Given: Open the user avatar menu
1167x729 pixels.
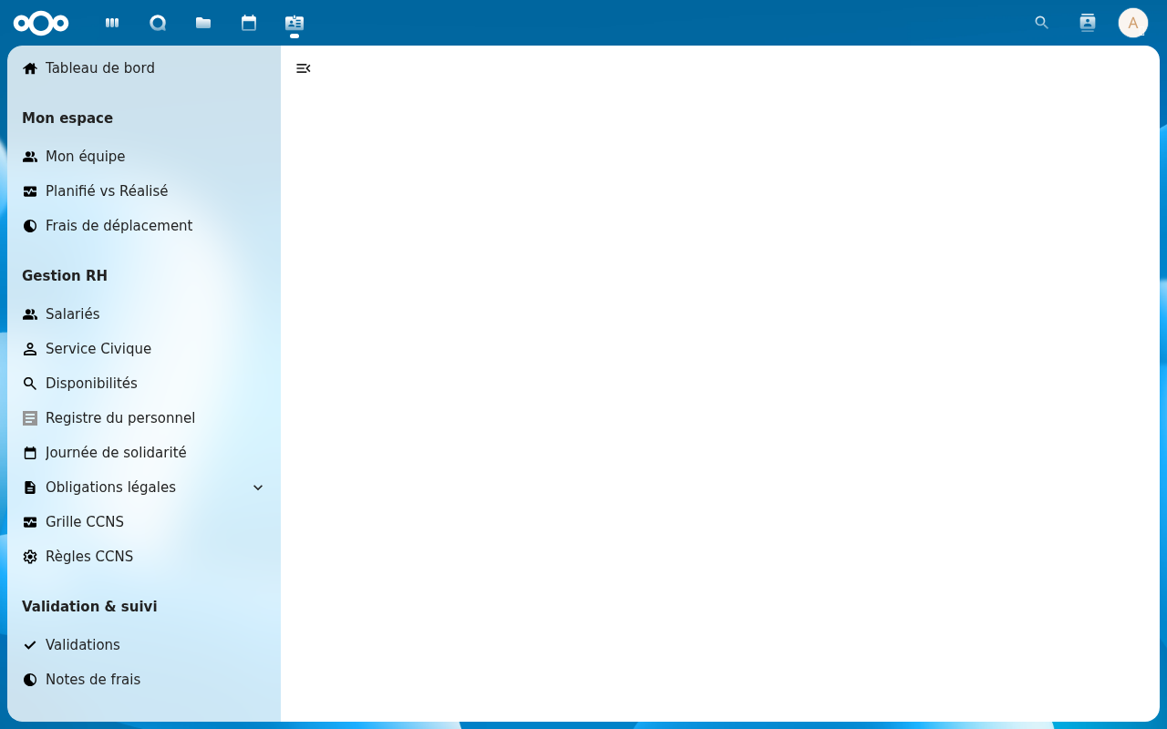Looking at the screenshot, I should tap(1133, 23).
